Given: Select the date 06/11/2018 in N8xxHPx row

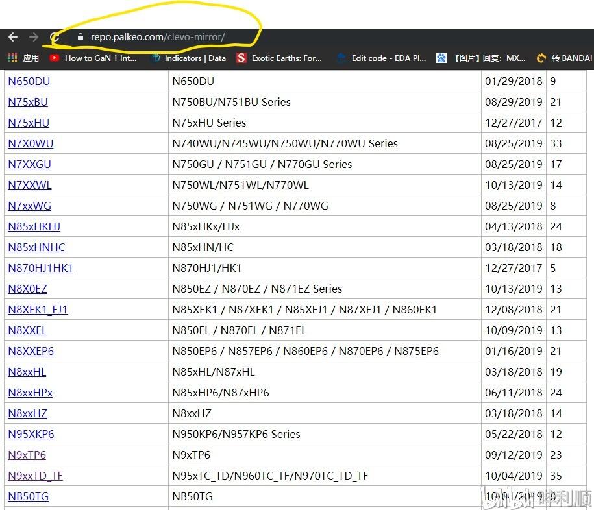Looking at the screenshot, I should click(x=514, y=393).
